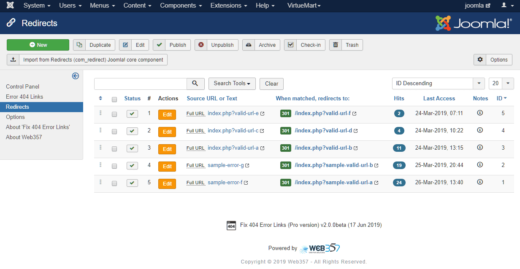This screenshot has height=269, width=520.
Task: Expand the Search Tools dropdown
Action: click(x=232, y=83)
